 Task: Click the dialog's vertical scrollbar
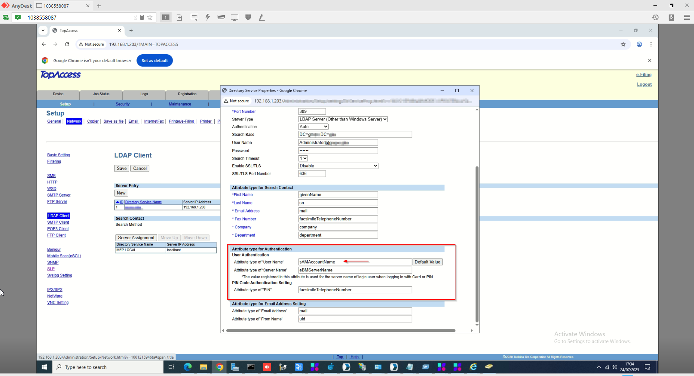point(477,244)
